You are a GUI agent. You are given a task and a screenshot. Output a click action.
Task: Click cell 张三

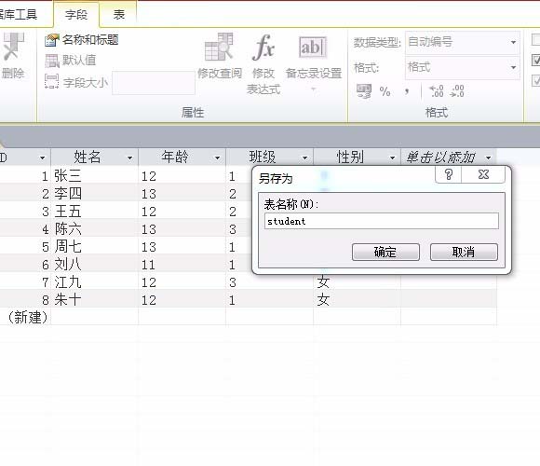coord(94,176)
